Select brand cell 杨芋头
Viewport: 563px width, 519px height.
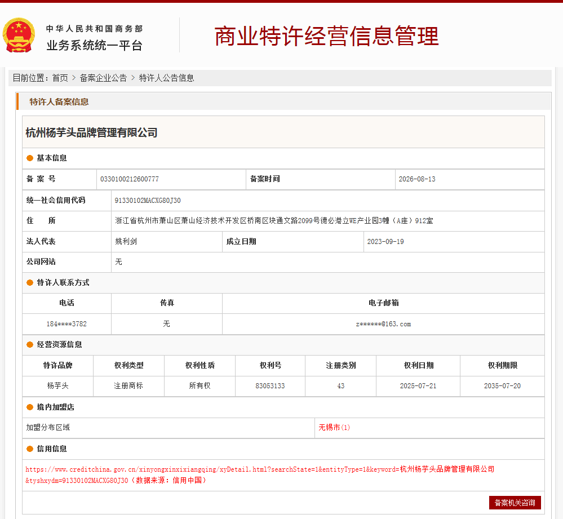(x=58, y=386)
